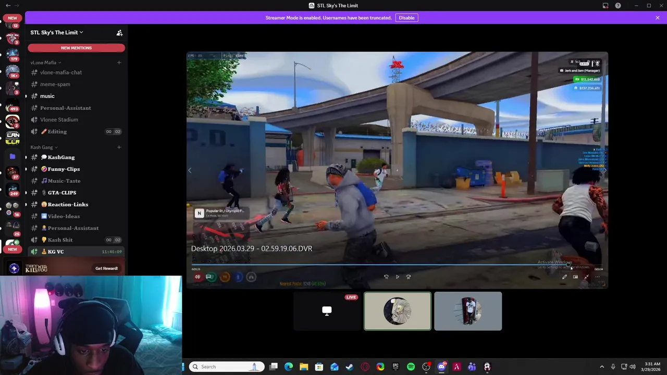Open the meme-spam channel

click(x=76, y=84)
